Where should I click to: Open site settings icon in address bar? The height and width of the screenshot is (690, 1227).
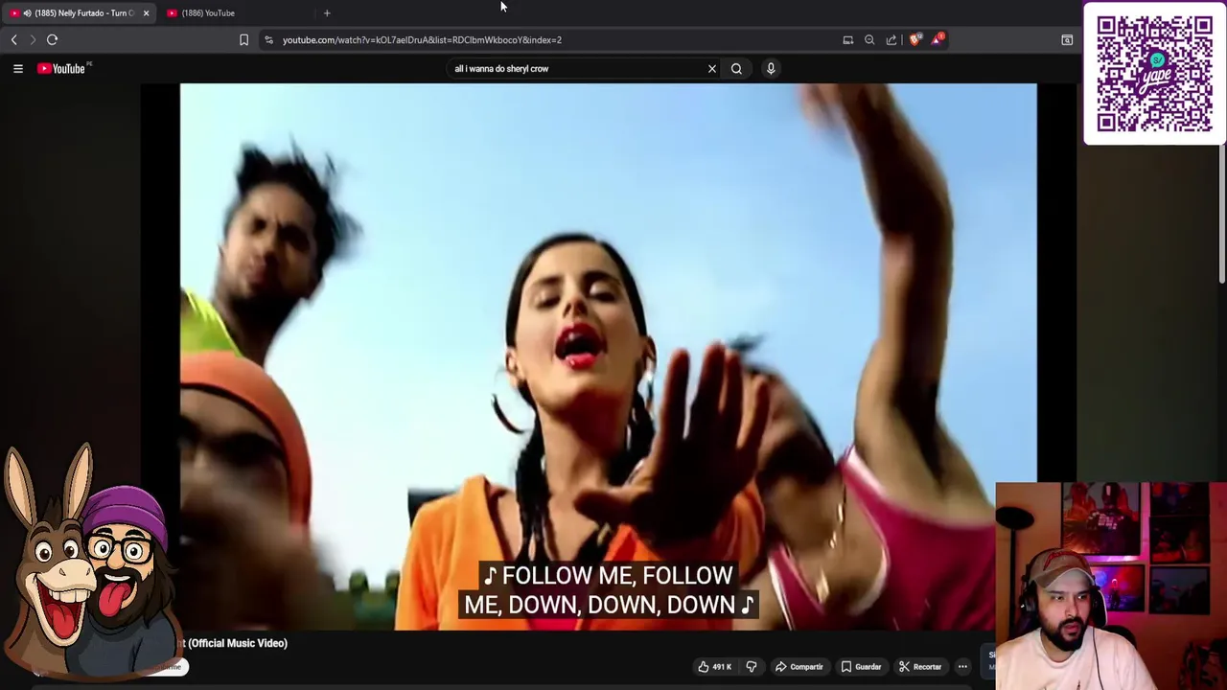pyautogui.click(x=268, y=39)
